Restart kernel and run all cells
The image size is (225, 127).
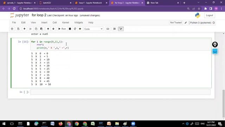80,29
